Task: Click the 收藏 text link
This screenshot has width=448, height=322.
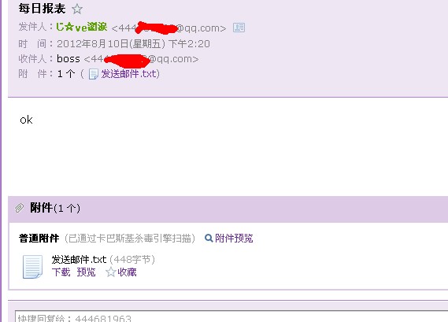Action: click(127, 272)
